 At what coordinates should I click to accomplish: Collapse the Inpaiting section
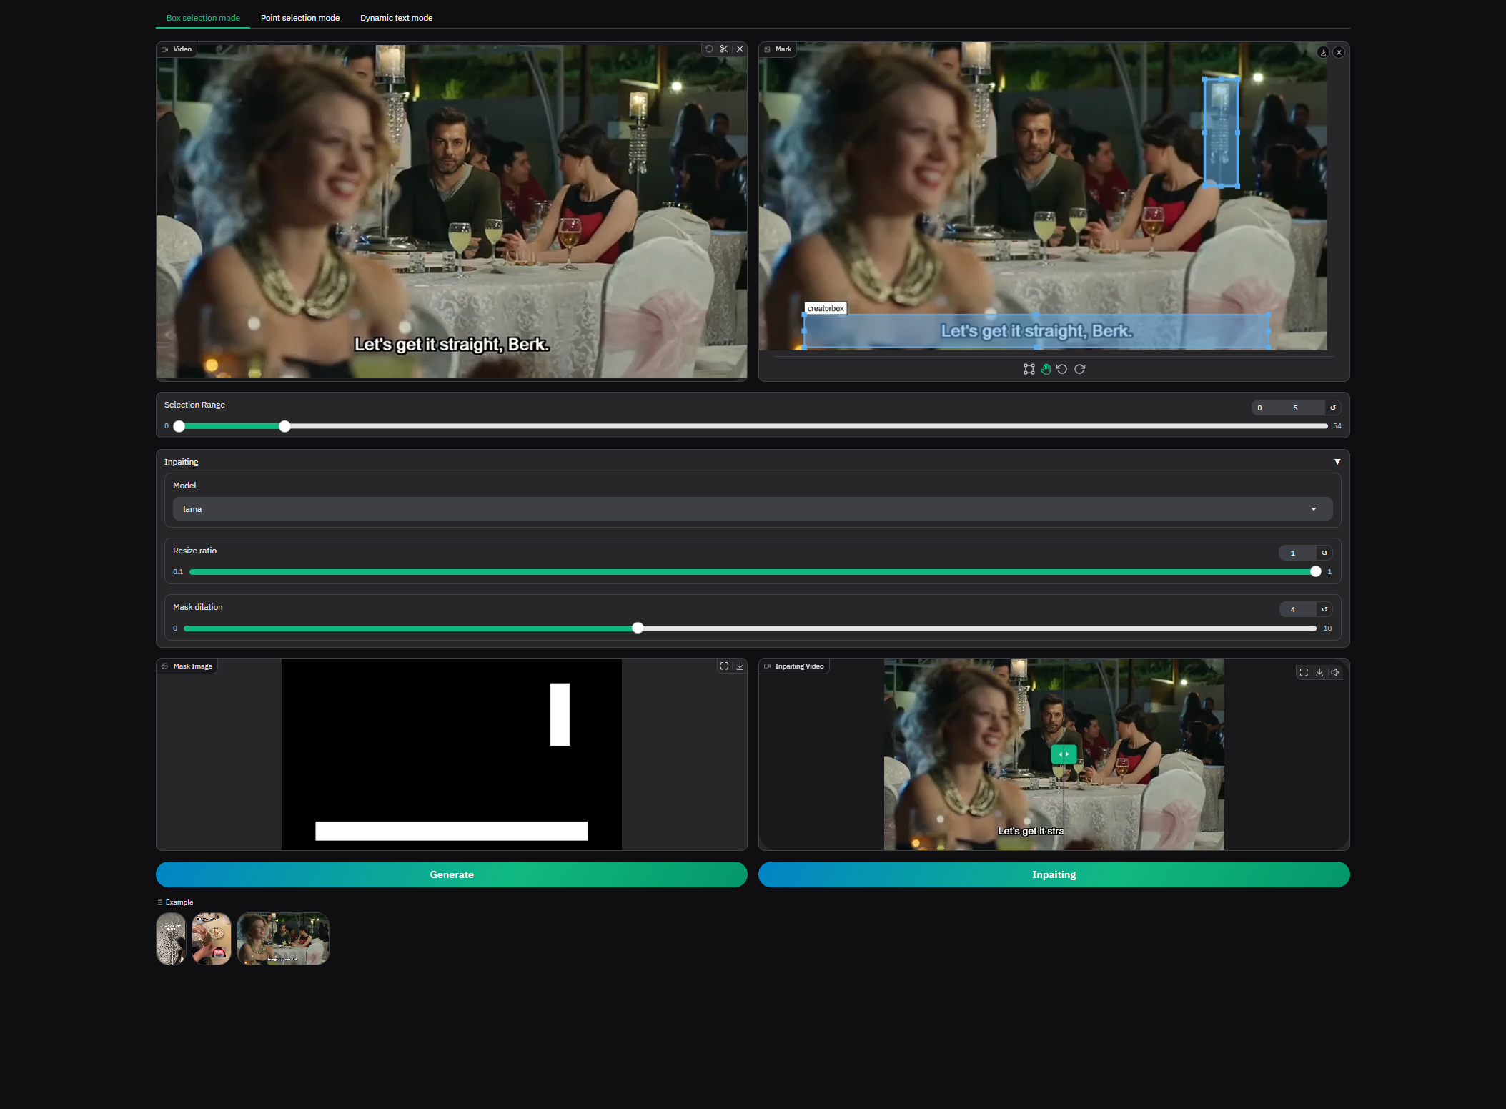pos(1337,462)
